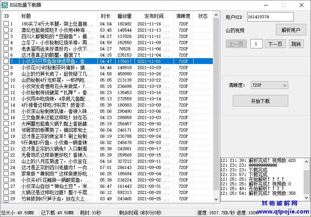Click title '5斤美蛙3斤鱼，小伙煮一锅香辣...'
Screen dimensions: 311x217
tap(57, 142)
